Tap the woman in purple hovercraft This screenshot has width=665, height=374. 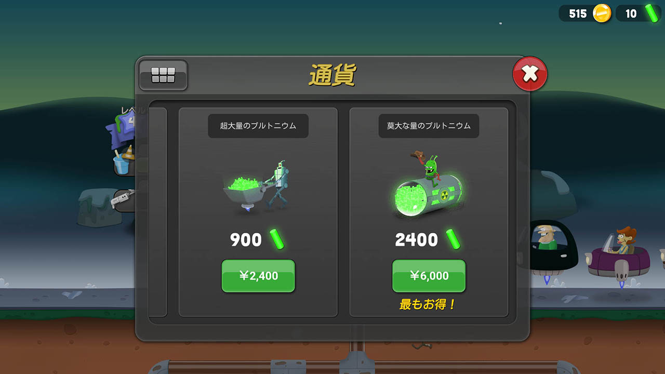(618, 256)
